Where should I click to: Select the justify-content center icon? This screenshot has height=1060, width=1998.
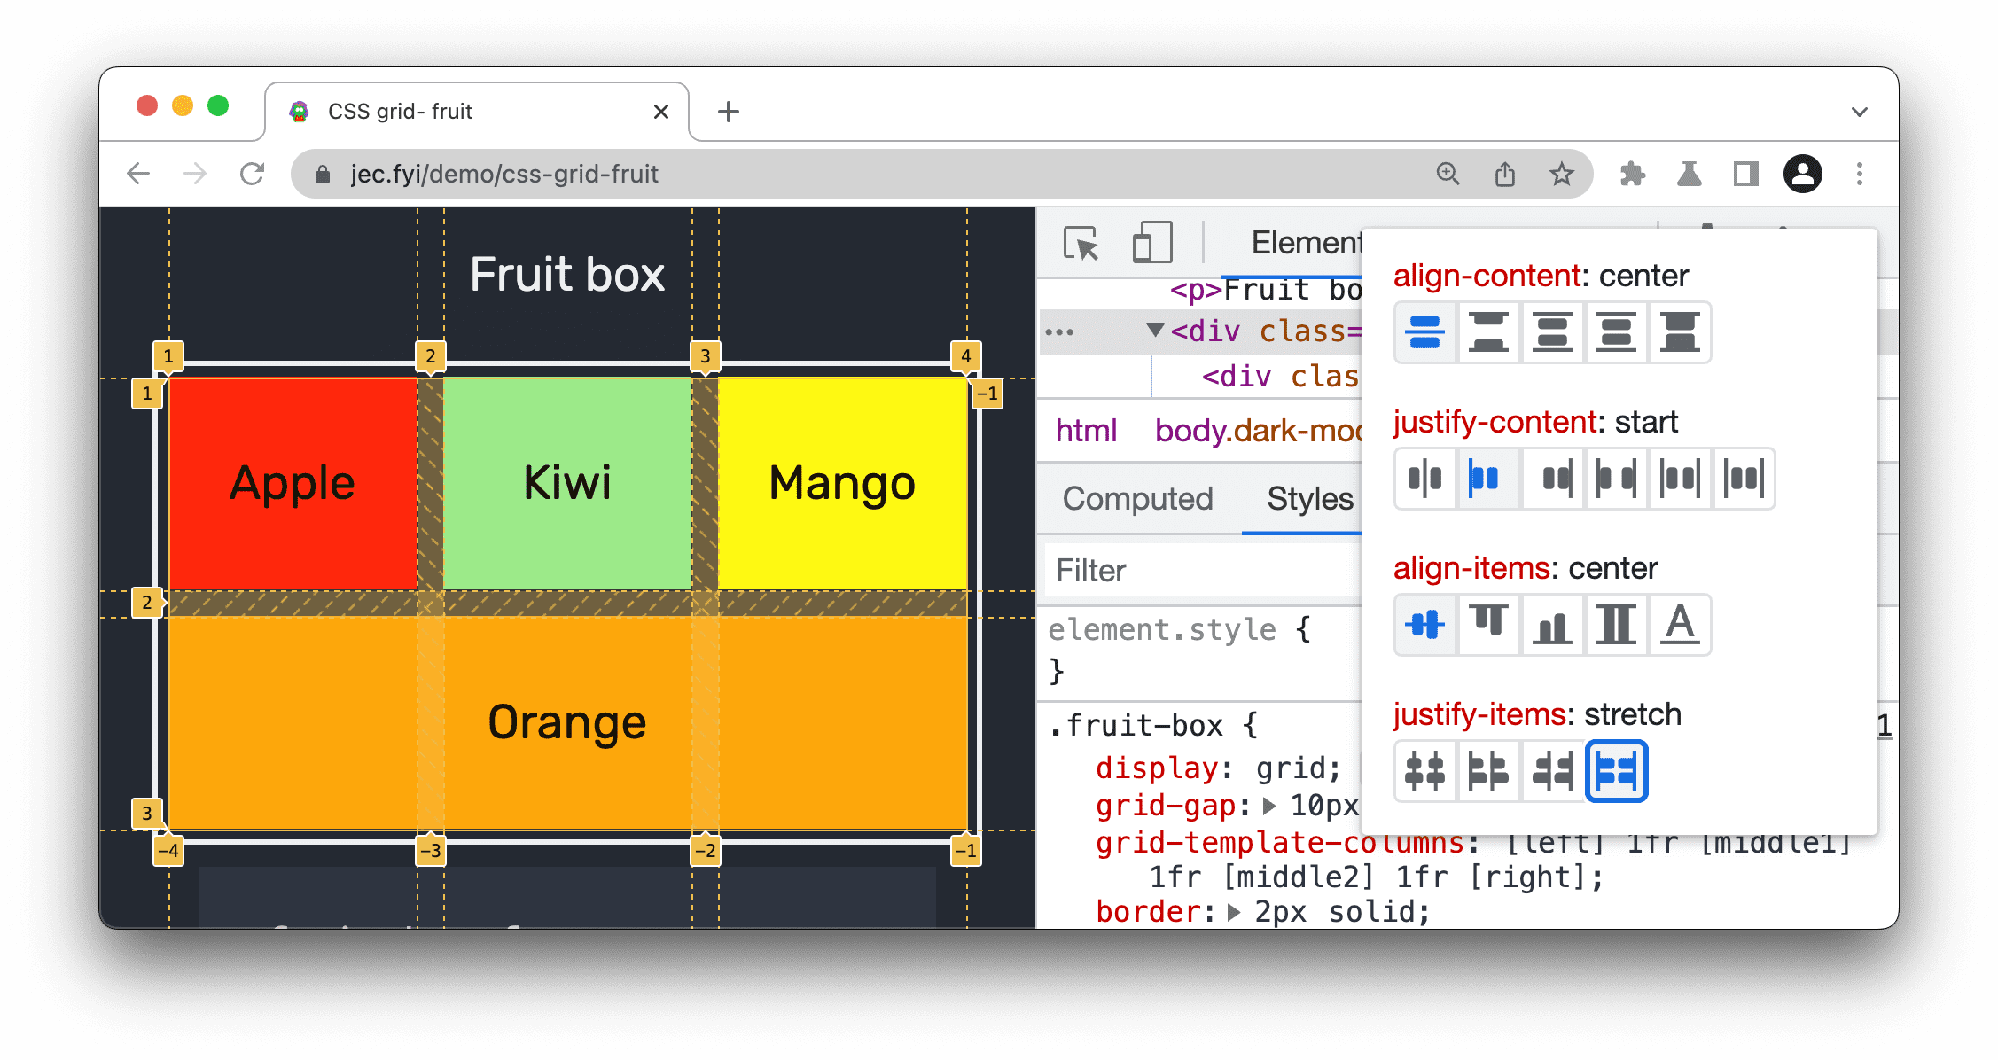point(1427,479)
